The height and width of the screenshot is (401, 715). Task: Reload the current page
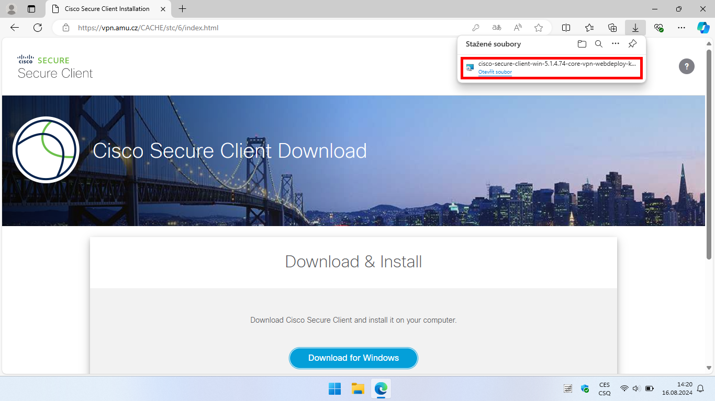click(38, 28)
